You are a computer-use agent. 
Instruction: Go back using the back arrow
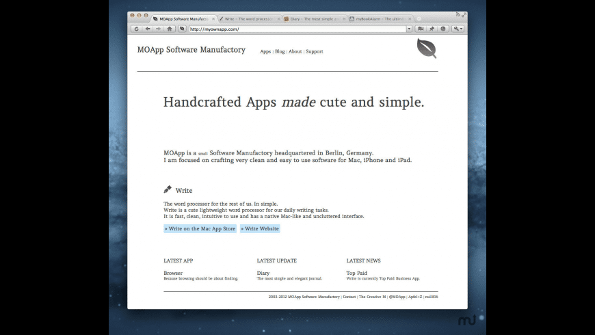[148, 29]
